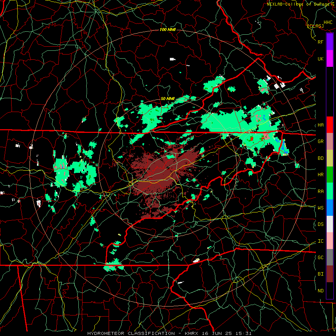Select the IC pink legend swatch
336x336 pixels.
(330, 241)
